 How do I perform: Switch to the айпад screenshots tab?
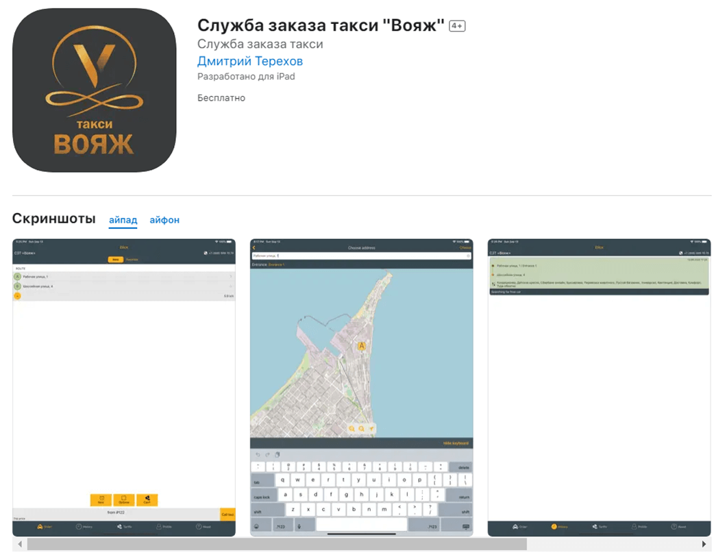[123, 220]
